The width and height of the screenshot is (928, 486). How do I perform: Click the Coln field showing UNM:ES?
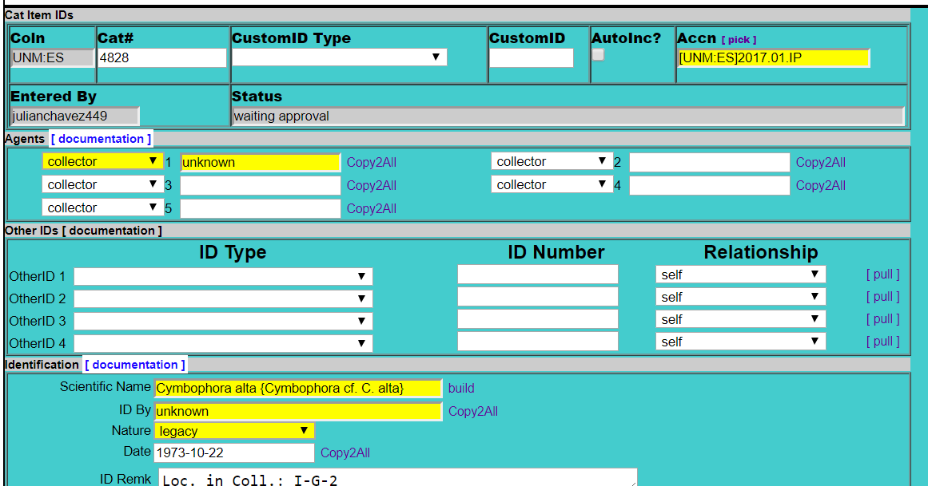pos(52,58)
